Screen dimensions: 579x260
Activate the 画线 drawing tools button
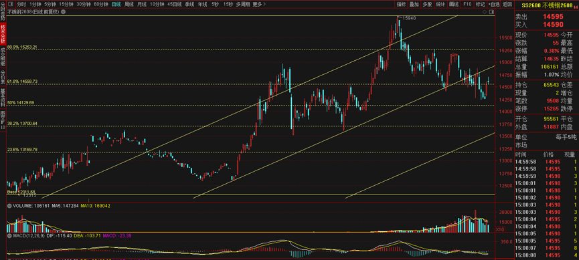(454, 5)
